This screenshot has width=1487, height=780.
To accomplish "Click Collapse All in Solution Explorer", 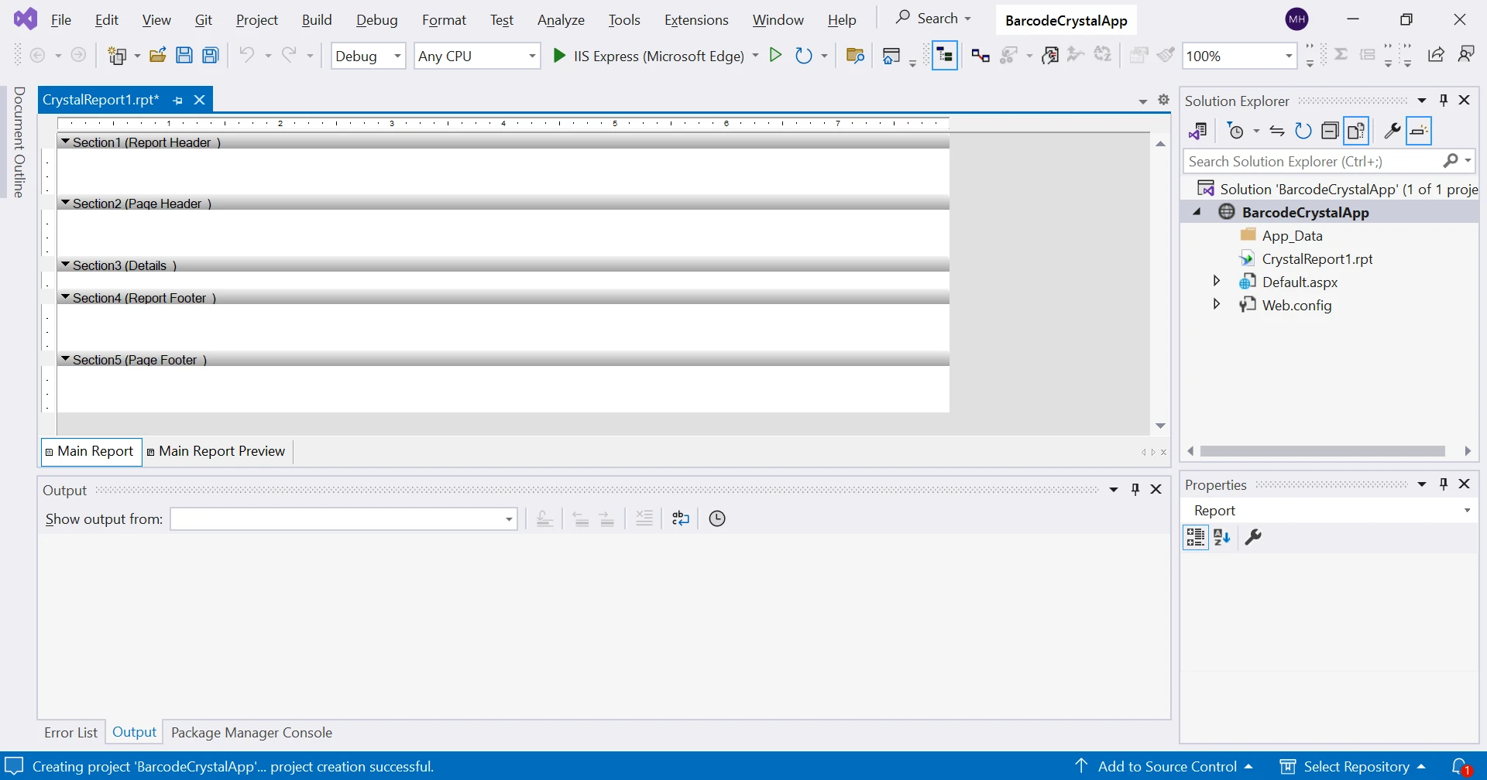I will (x=1330, y=131).
